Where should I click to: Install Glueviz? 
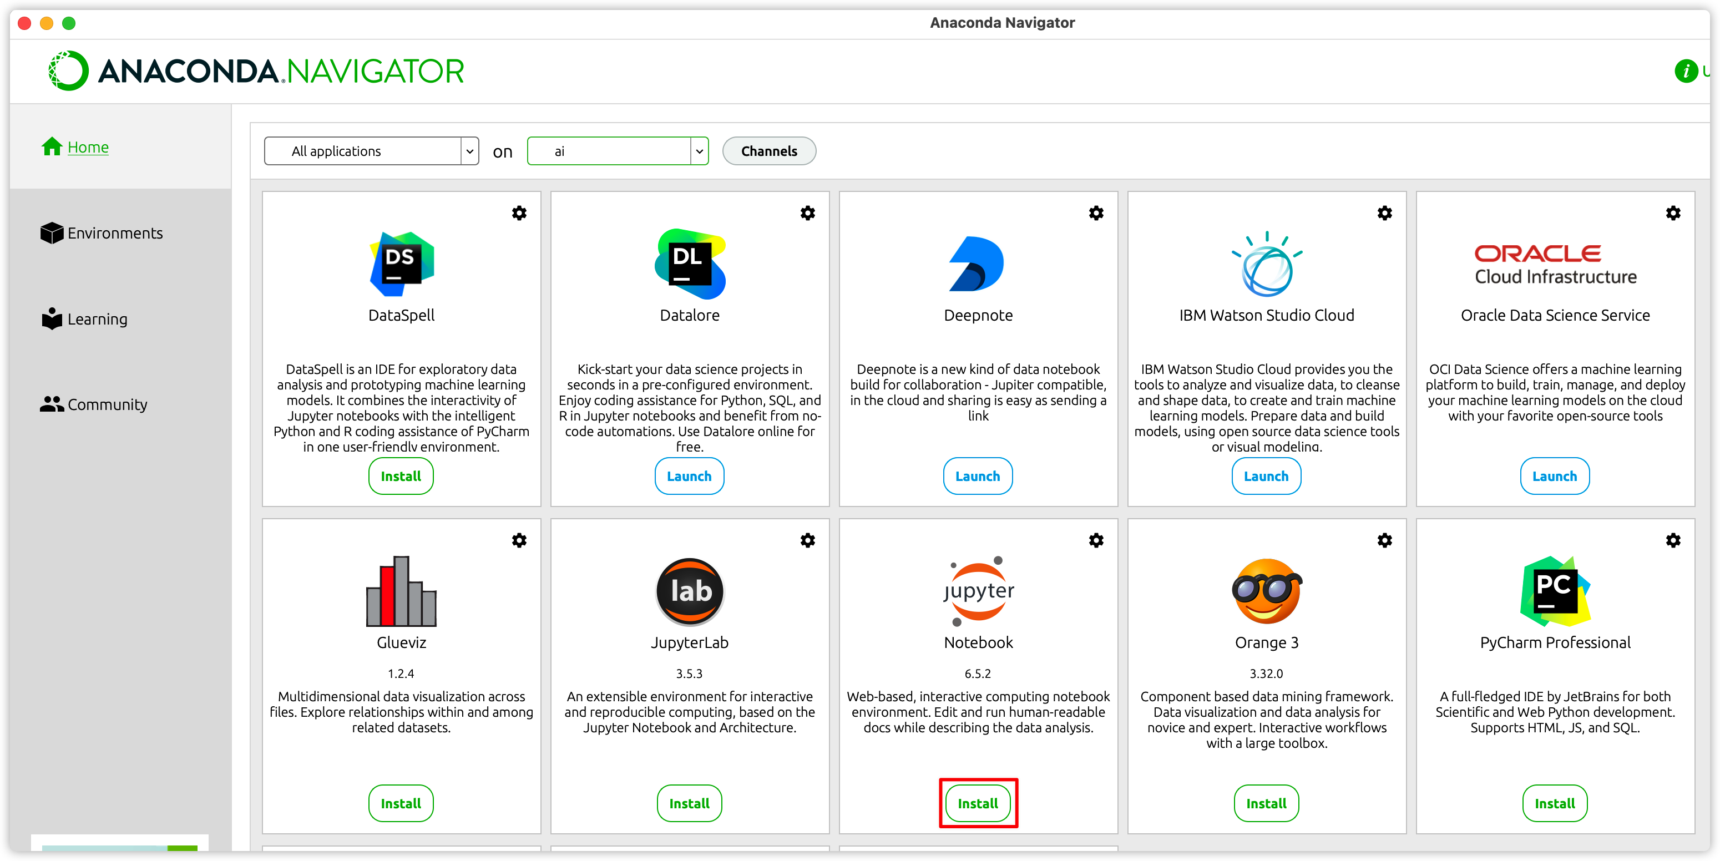[401, 803]
